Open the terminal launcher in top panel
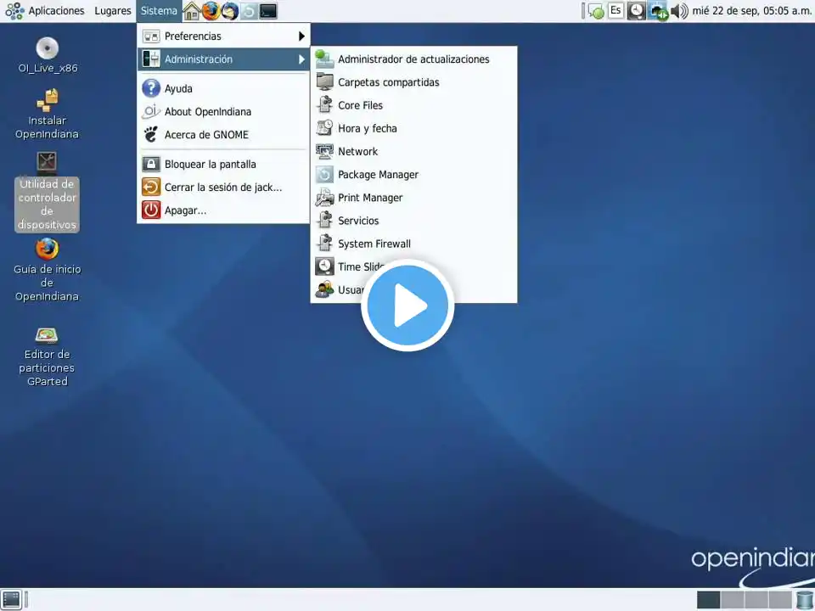 click(268, 11)
